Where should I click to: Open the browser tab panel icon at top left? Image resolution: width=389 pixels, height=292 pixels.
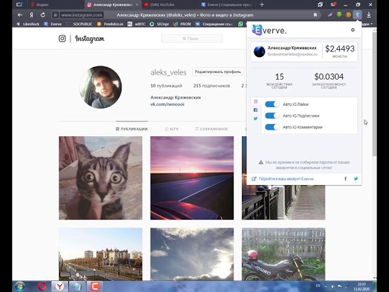coord(19,5)
